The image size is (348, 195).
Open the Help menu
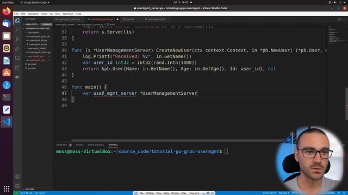tap(78, 14)
